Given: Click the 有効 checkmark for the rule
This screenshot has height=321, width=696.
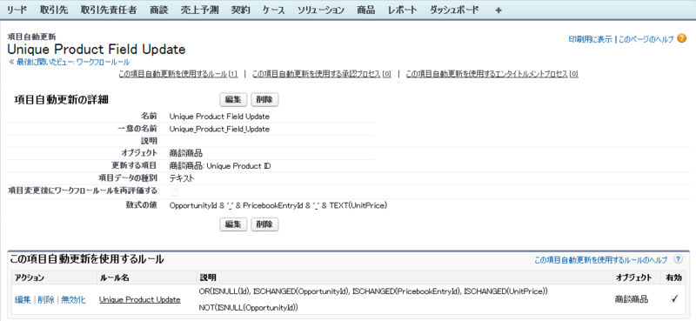Looking at the screenshot, I should click(675, 299).
